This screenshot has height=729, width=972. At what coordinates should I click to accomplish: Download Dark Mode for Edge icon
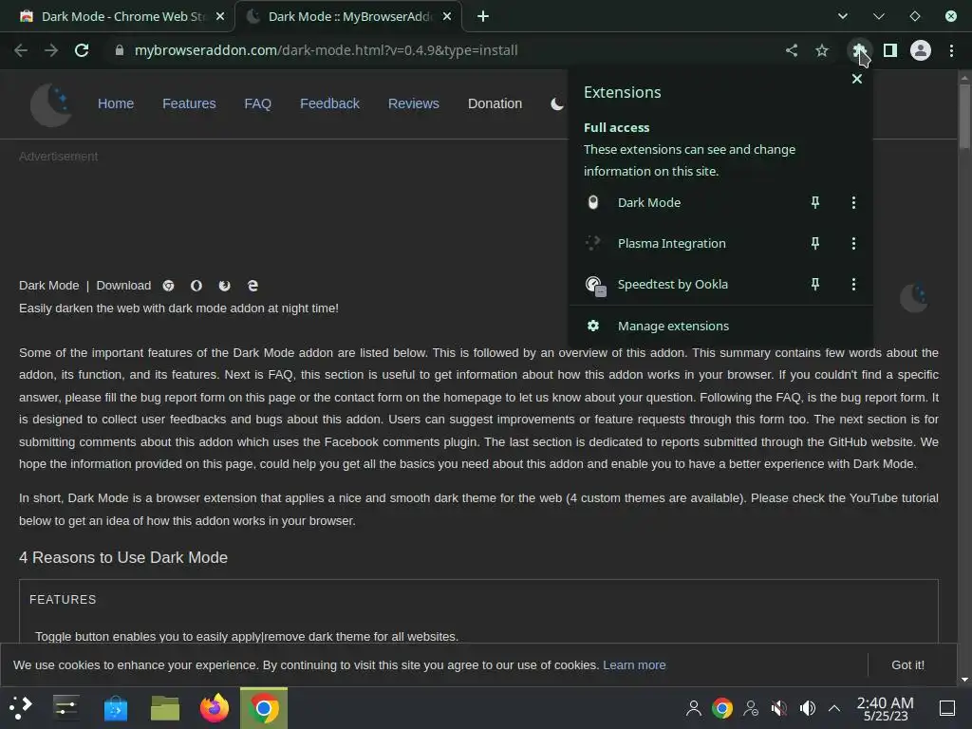(252, 286)
